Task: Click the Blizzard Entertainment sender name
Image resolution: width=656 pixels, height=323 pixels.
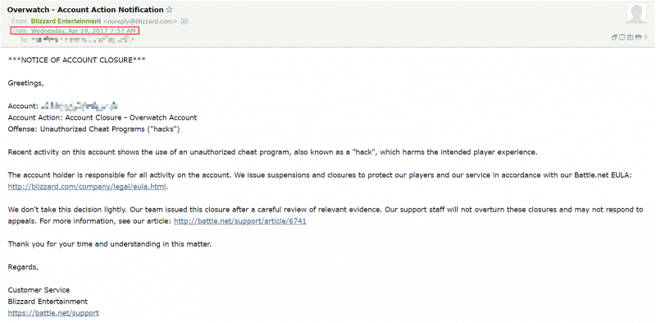Action: [x=66, y=21]
